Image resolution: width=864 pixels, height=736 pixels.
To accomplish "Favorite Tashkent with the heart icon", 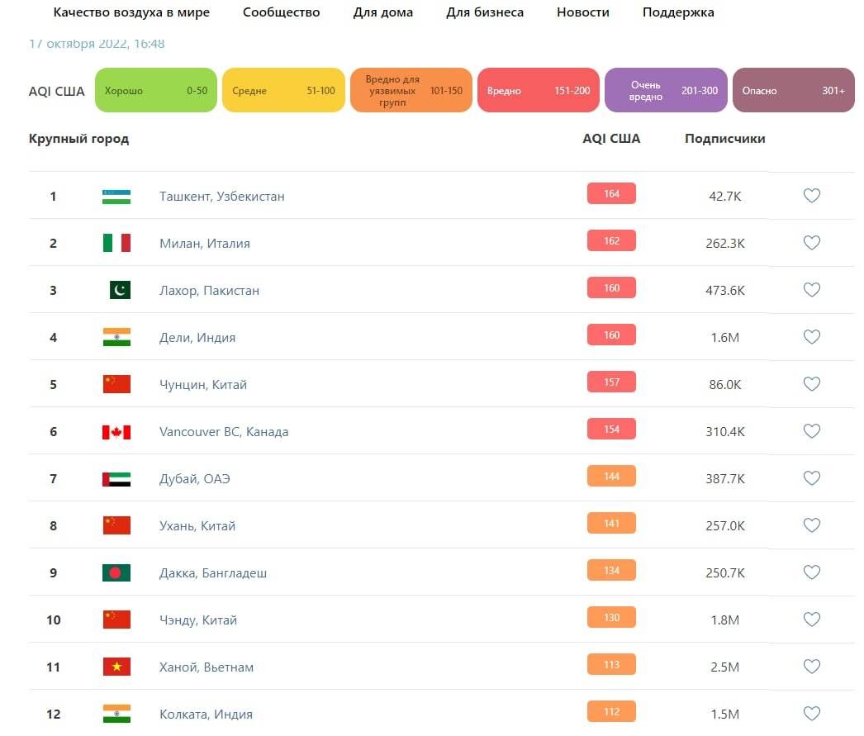I will 812,196.
